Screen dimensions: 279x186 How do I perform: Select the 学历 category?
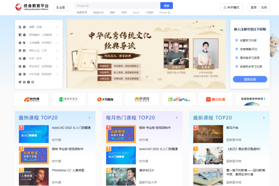coord(22,50)
